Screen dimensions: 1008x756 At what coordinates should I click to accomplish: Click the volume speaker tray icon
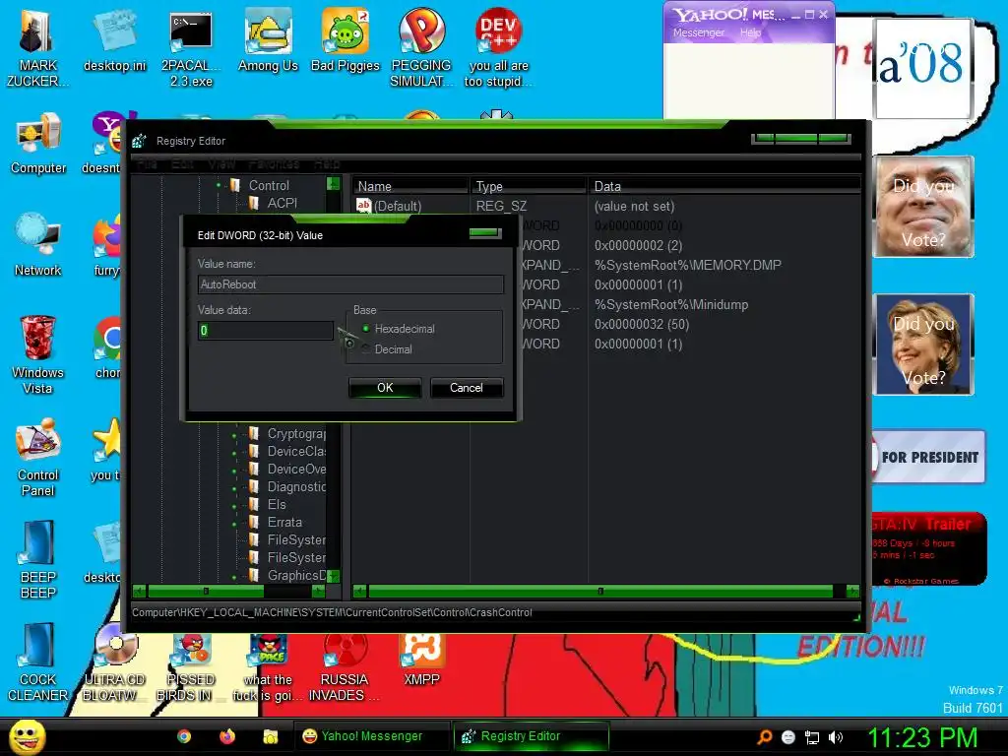click(836, 737)
